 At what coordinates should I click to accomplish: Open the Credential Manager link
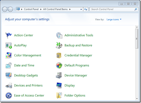click(x=78, y=55)
